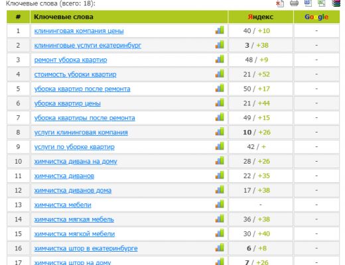Open keyword link химчистка диванов дома
The height and width of the screenshot is (265, 345).
click(73, 190)
